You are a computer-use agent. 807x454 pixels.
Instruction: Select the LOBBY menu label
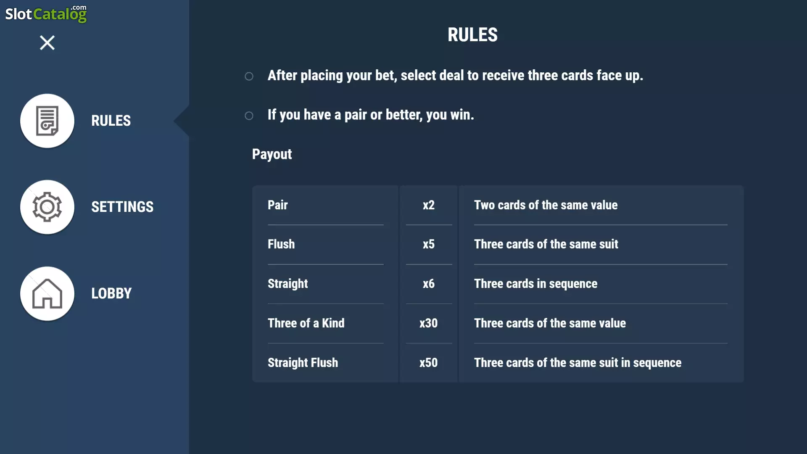[x=111, y=293]
